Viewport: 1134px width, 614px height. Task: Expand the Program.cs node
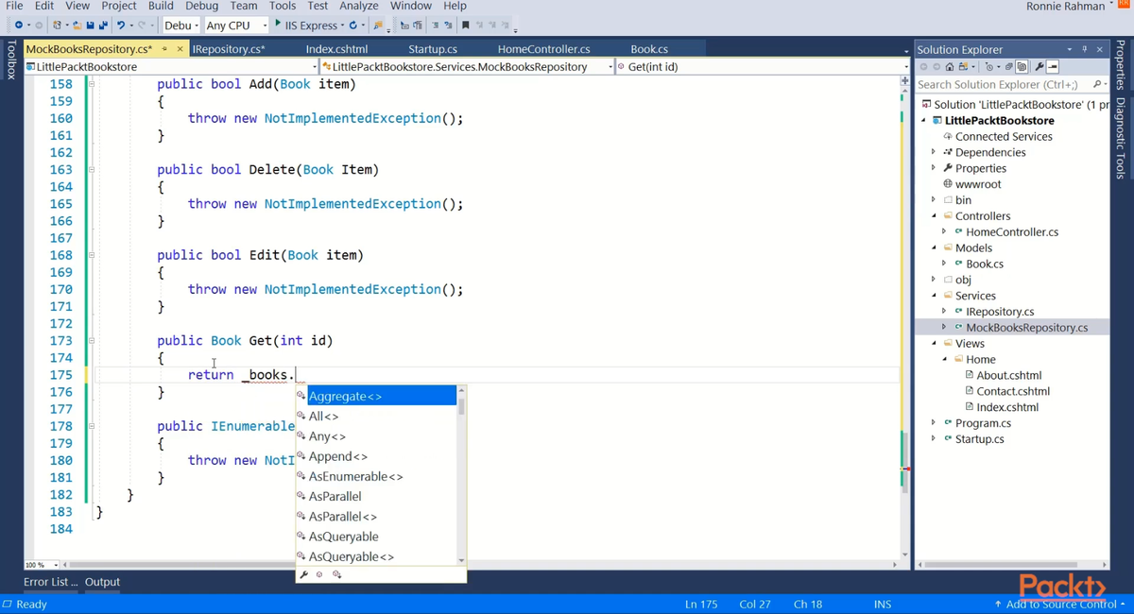click(934, 423)
